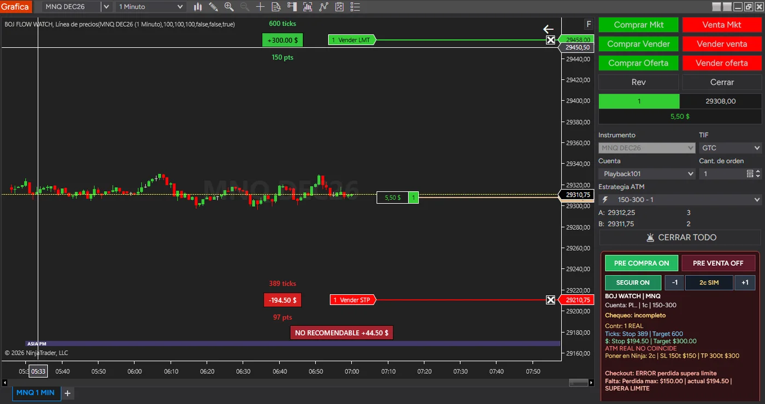
Task: Select the MNQ 1 MIN tab
Action: pos(36,393)
